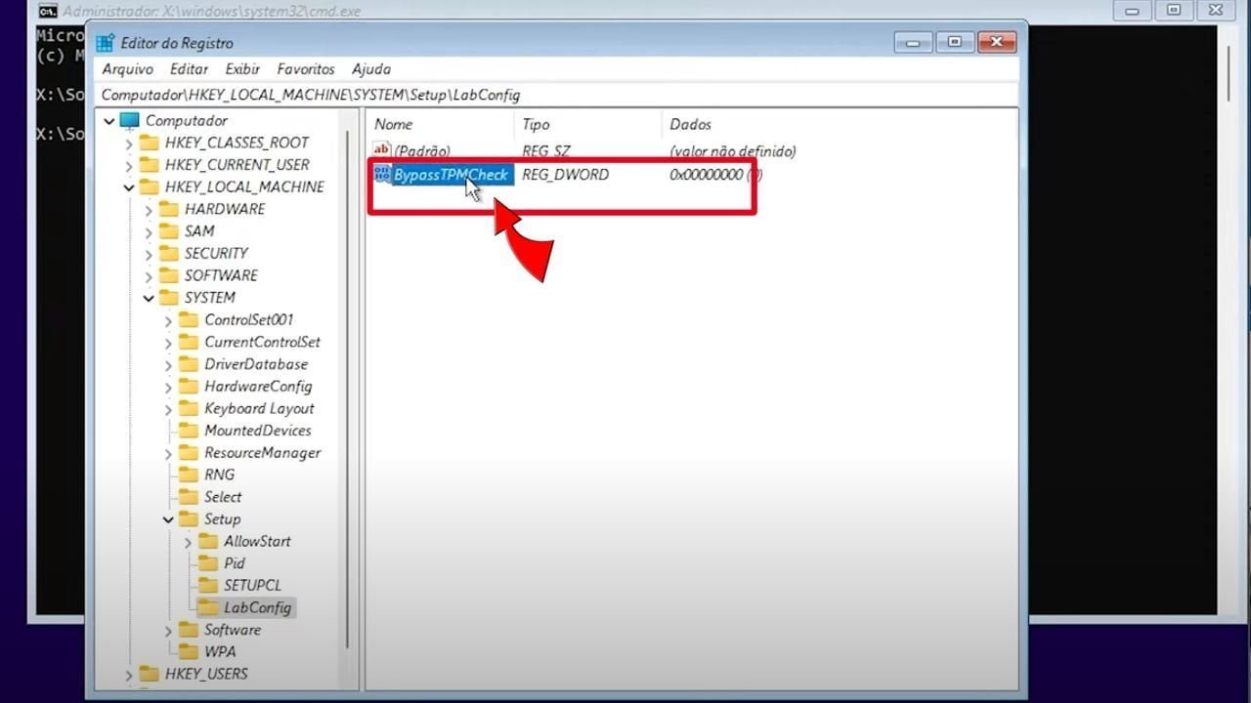This screenshot has width=1251, height=703.
Task: Click the SETUPCL folder icon
Action: pyautogui.click(x=207, y=585)
